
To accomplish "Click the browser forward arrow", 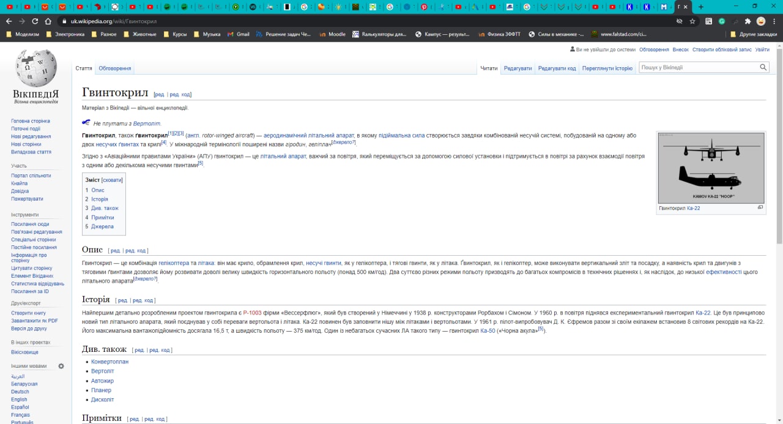I will (22, 21).
